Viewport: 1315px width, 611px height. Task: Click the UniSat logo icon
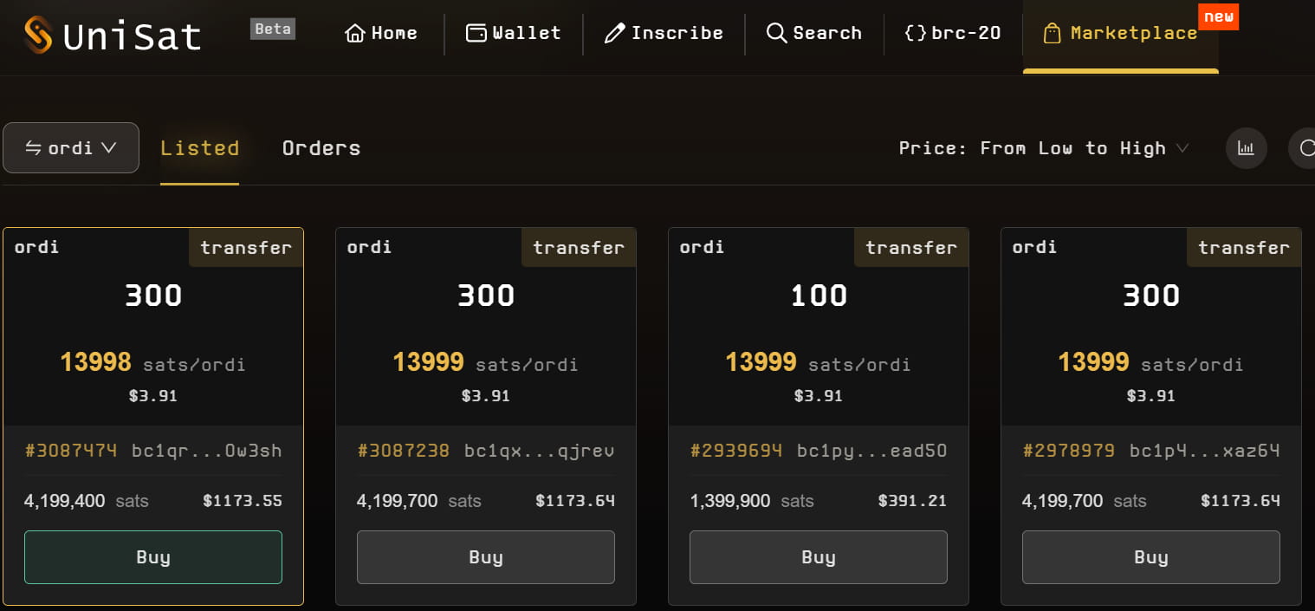click(x=38, y=35)
